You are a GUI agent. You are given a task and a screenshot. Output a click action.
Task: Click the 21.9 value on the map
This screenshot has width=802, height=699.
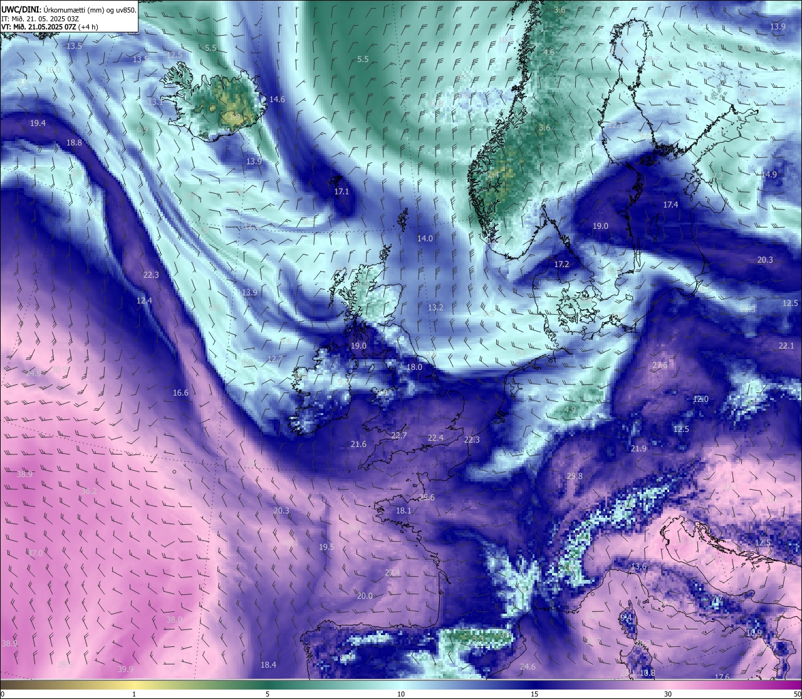point(638,449)
